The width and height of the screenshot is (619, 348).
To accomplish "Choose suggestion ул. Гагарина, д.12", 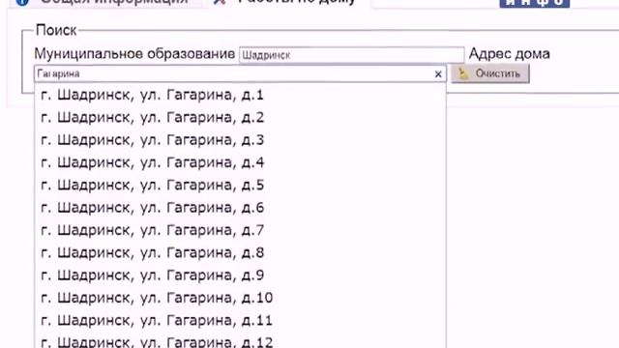I will pyautogui.click(x=240, y=340).
